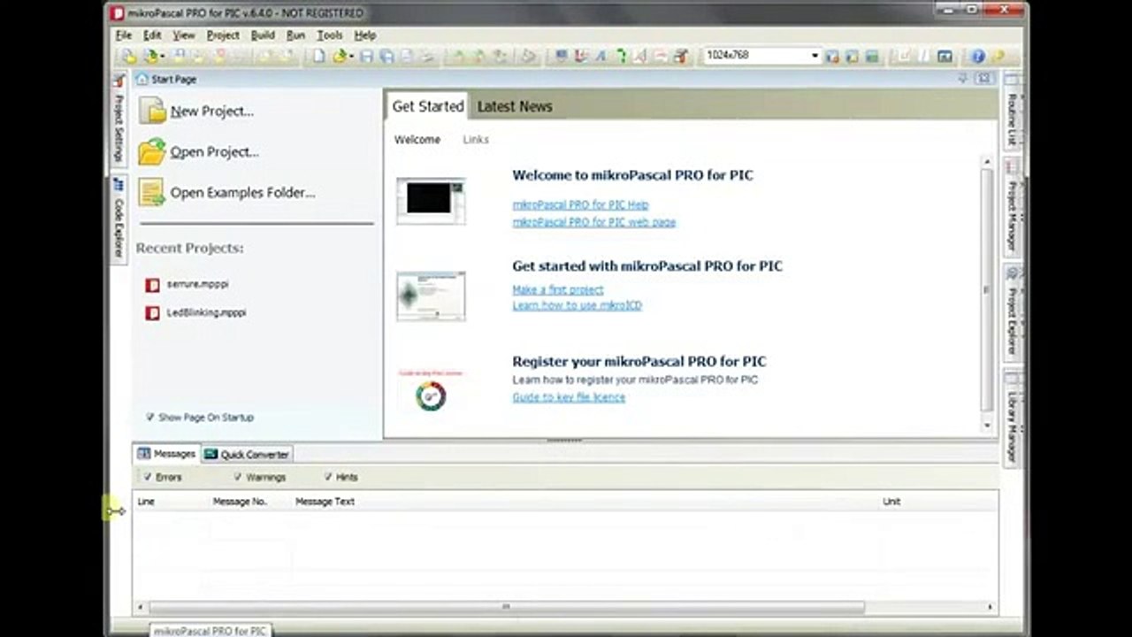Open the serrure.mpppi recent project

[197, 284]
